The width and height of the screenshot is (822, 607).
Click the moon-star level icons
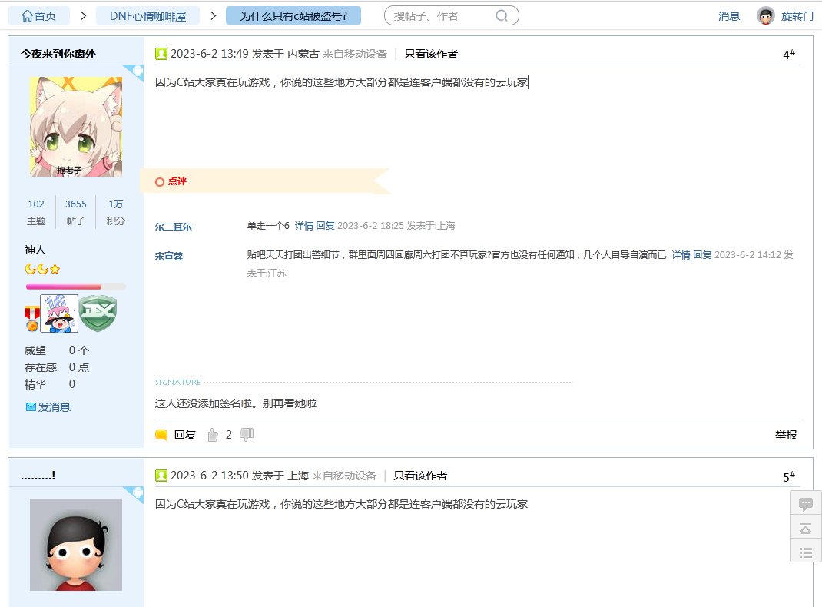click(x=42, y=269)
